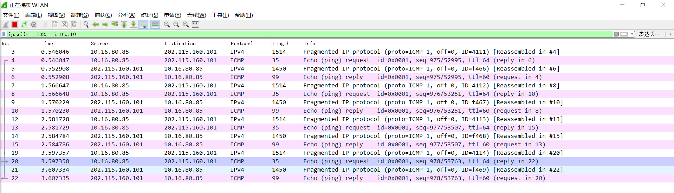Viewport: 674px width, 193px height.
Task: Add a filter button with plus
Action: click(x=670, y=34)
